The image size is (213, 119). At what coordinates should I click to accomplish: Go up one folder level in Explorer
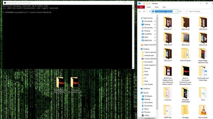[x=150, y=12]
